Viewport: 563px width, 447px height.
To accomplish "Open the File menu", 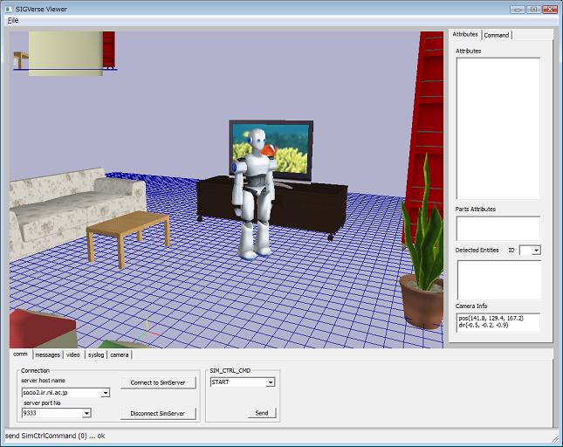I will 13,19.
